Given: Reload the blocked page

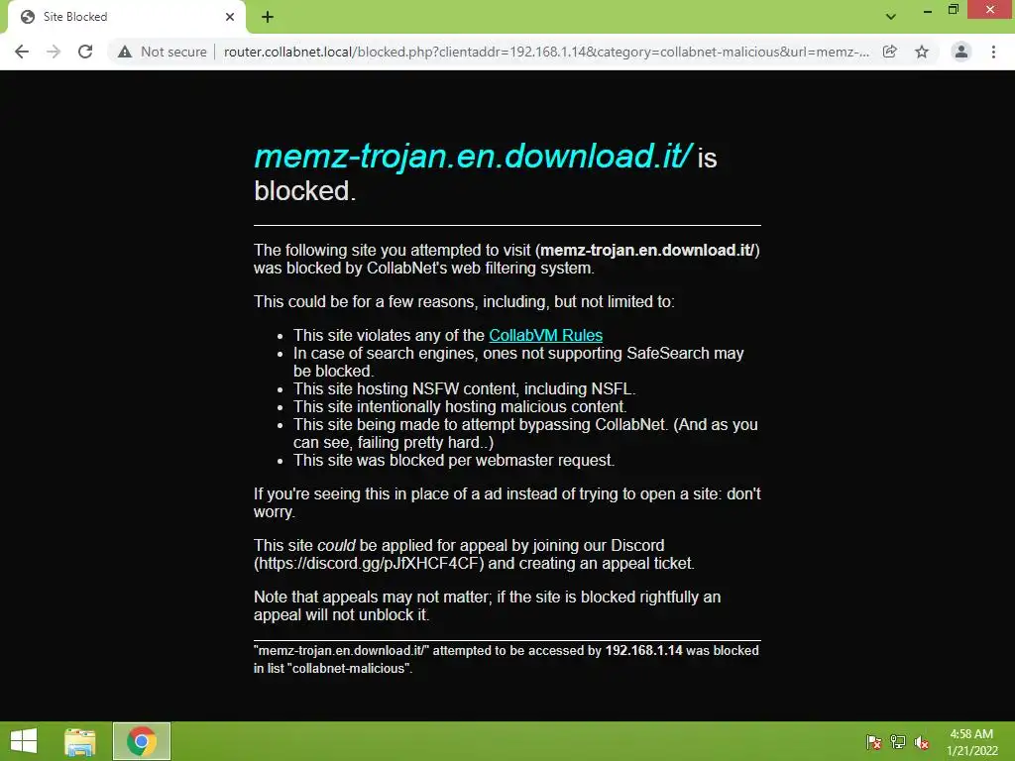Looking at the screenshot, I should point(85,52).
